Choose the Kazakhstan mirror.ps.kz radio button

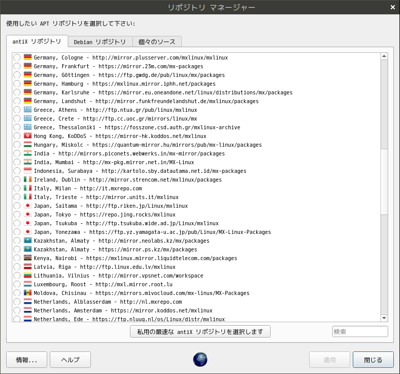point(17,249)
